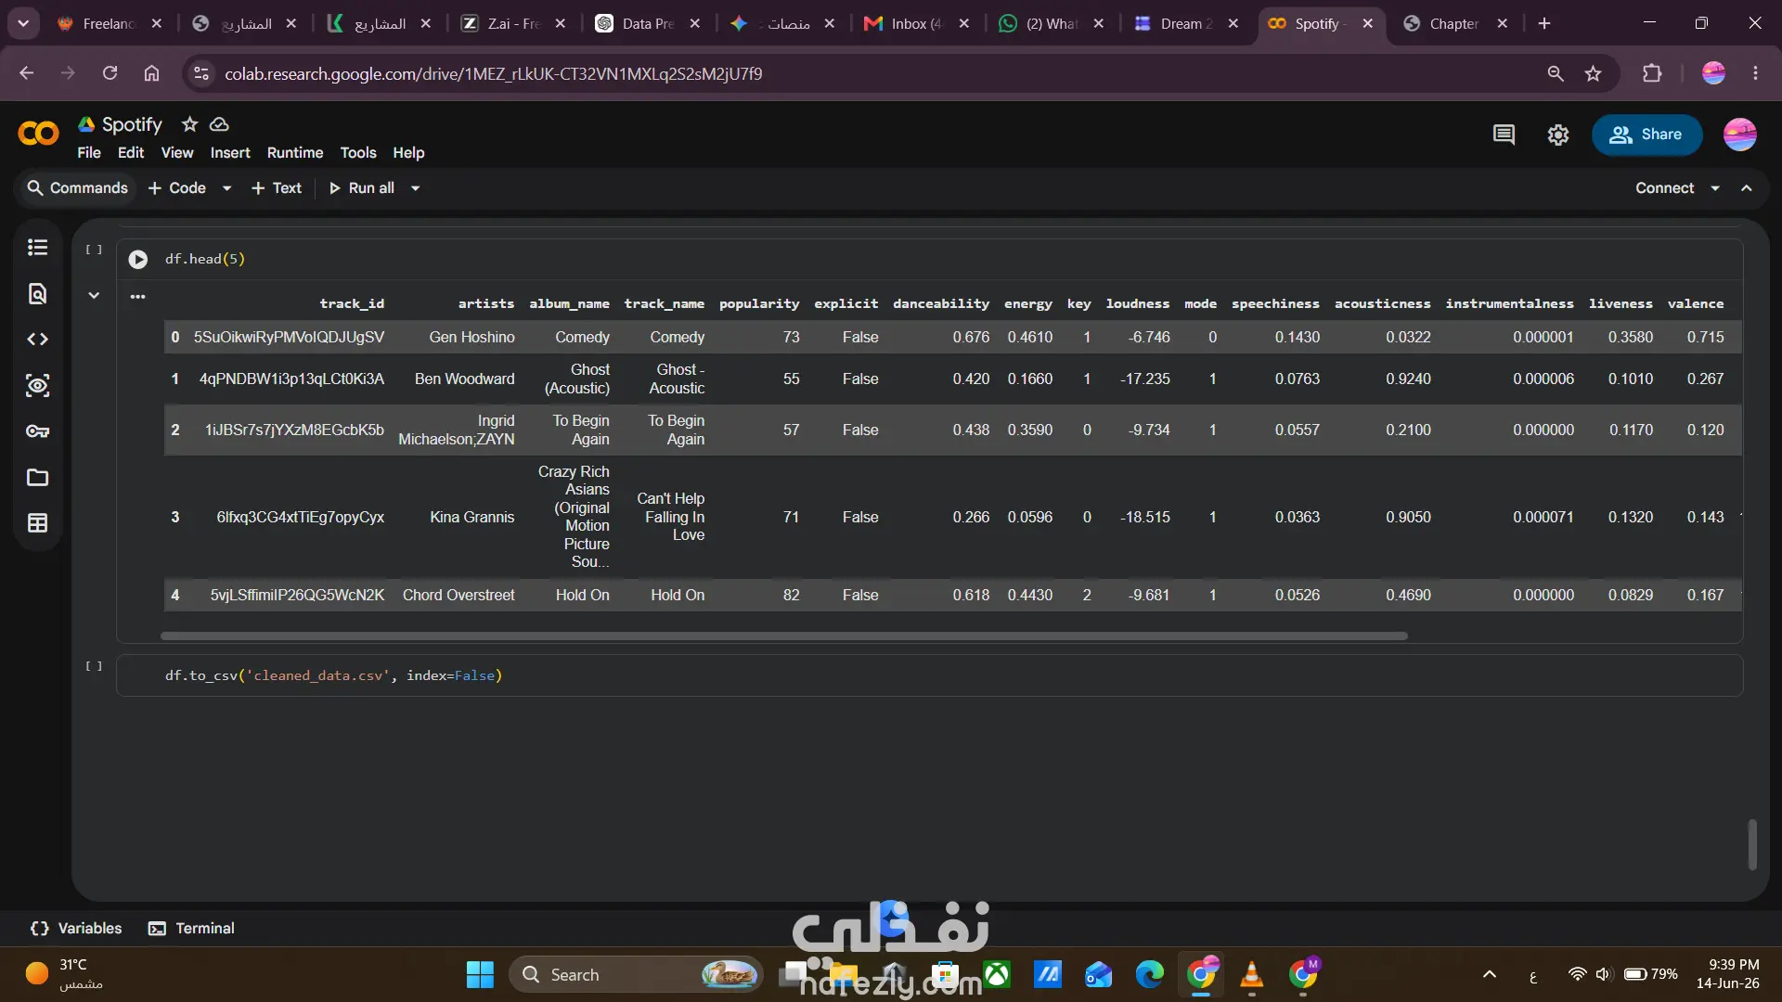Open the account avatar in Colab header
This screenshot has width=1782, height=1002.
[1740, 135]
